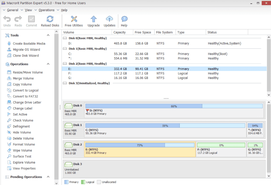Screen dimensions: 271x185
Task: Collapse the Operations section
Action: [x=48, y=64]
